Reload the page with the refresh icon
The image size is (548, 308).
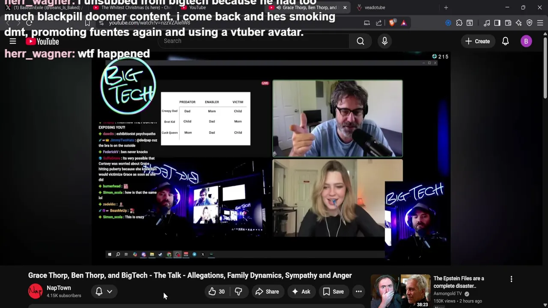click(29, 23)
